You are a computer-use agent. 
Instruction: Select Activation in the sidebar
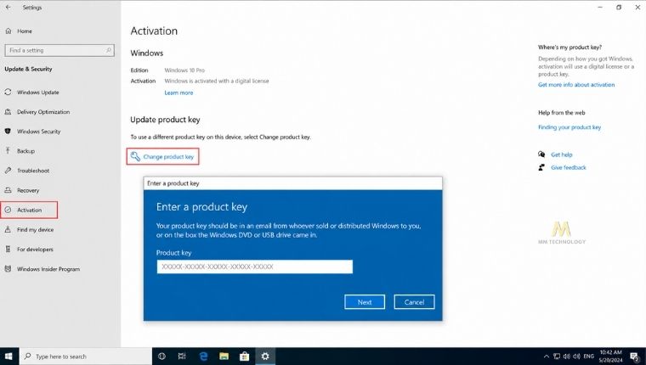(x=29, y=210)
